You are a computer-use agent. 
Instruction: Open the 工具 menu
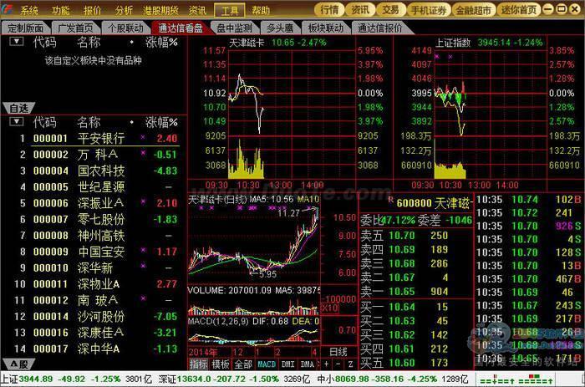(x=228, y=10)
